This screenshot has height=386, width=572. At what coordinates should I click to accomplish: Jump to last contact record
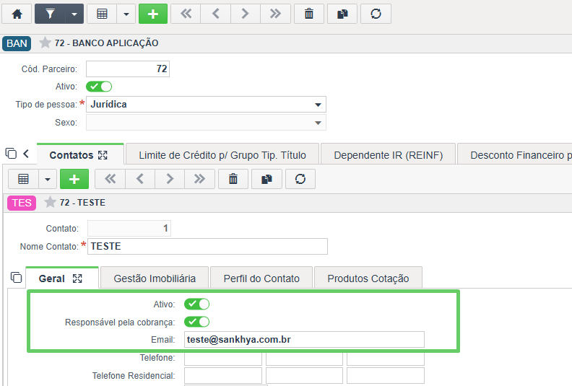199,179
